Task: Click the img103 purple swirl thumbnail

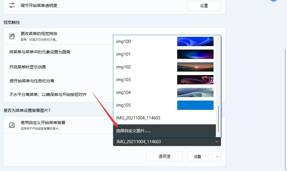Action: [x=195, y=80]
